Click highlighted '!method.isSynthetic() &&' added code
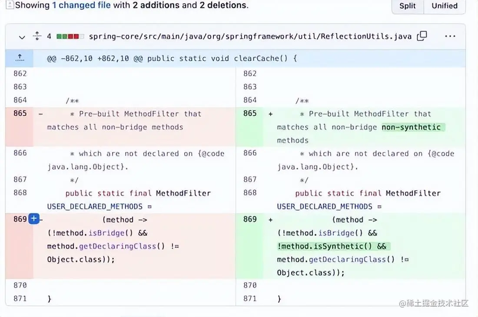 tap(333, 246)
